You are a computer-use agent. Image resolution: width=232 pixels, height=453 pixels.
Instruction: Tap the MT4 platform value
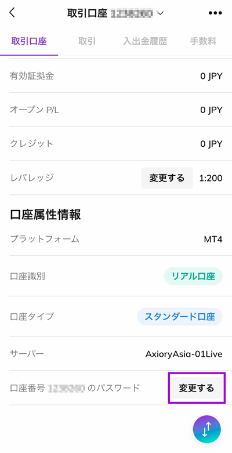213,239
